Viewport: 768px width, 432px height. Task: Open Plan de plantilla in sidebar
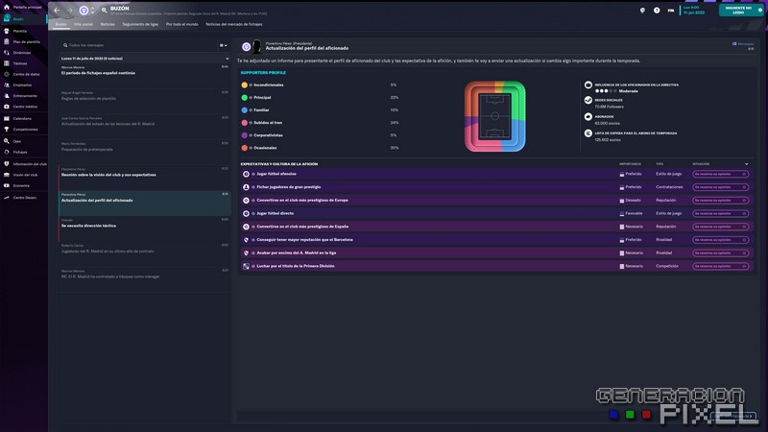click(x=23, y=41)
